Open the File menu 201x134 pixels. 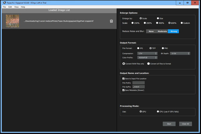(4, 7)
